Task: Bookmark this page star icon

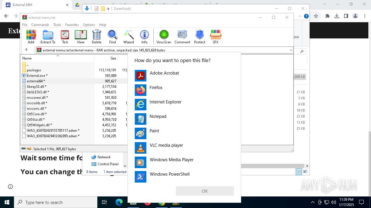Action: point(316,16)
